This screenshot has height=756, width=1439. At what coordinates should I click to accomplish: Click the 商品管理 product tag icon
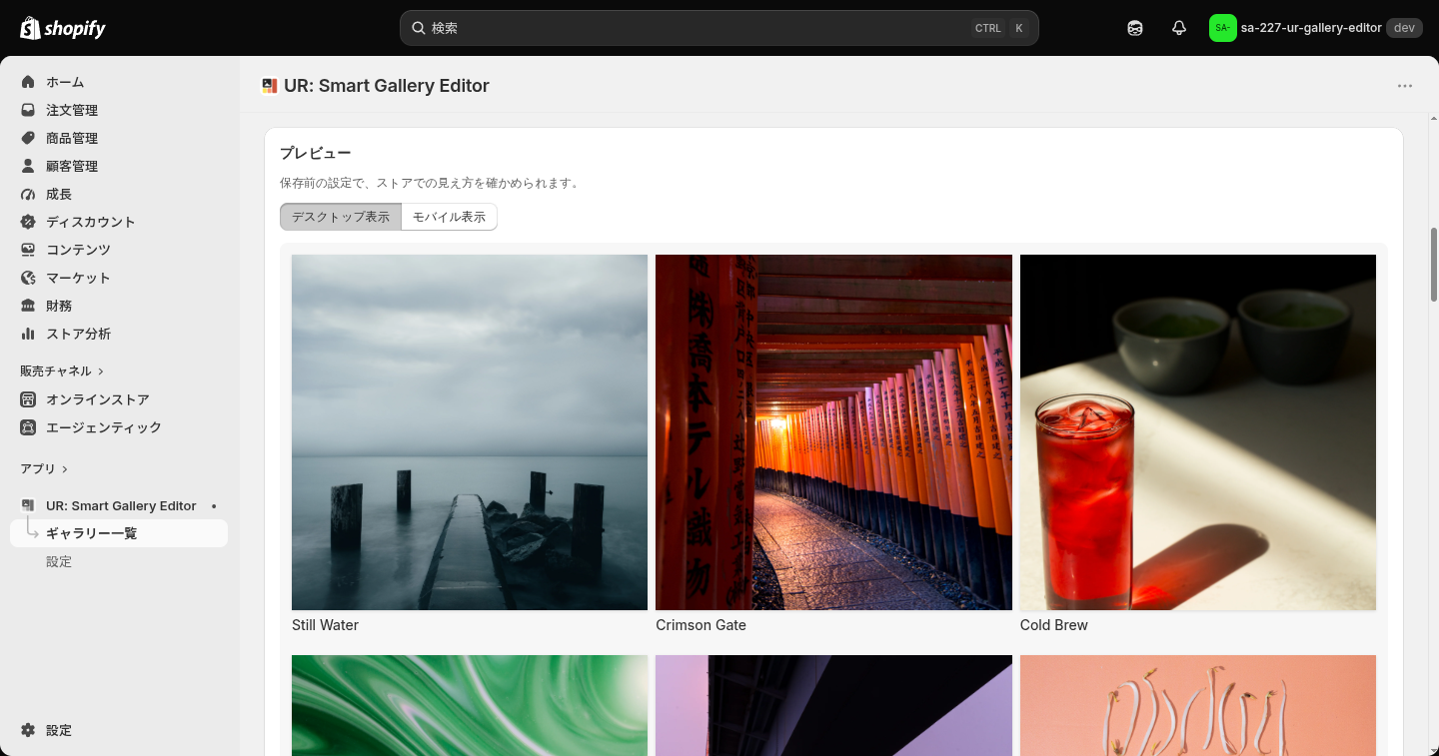coord(28,138)
